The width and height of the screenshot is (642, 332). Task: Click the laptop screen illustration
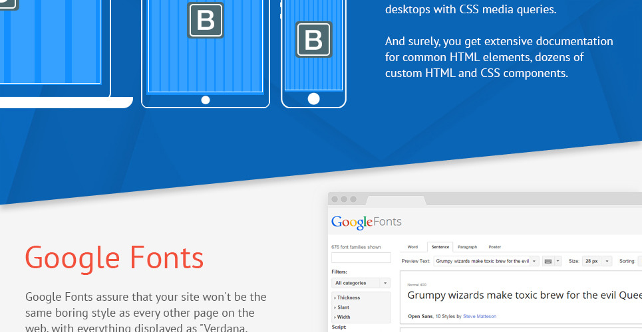click(50, 42)
